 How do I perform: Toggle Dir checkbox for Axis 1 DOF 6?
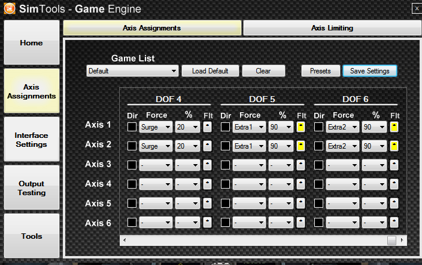click(x=318, y=127)
